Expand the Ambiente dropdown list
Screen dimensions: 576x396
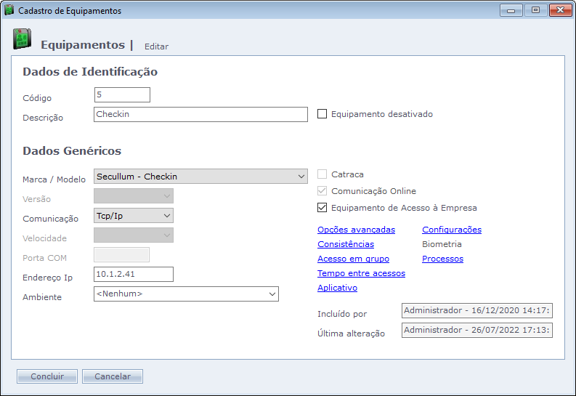272,294
